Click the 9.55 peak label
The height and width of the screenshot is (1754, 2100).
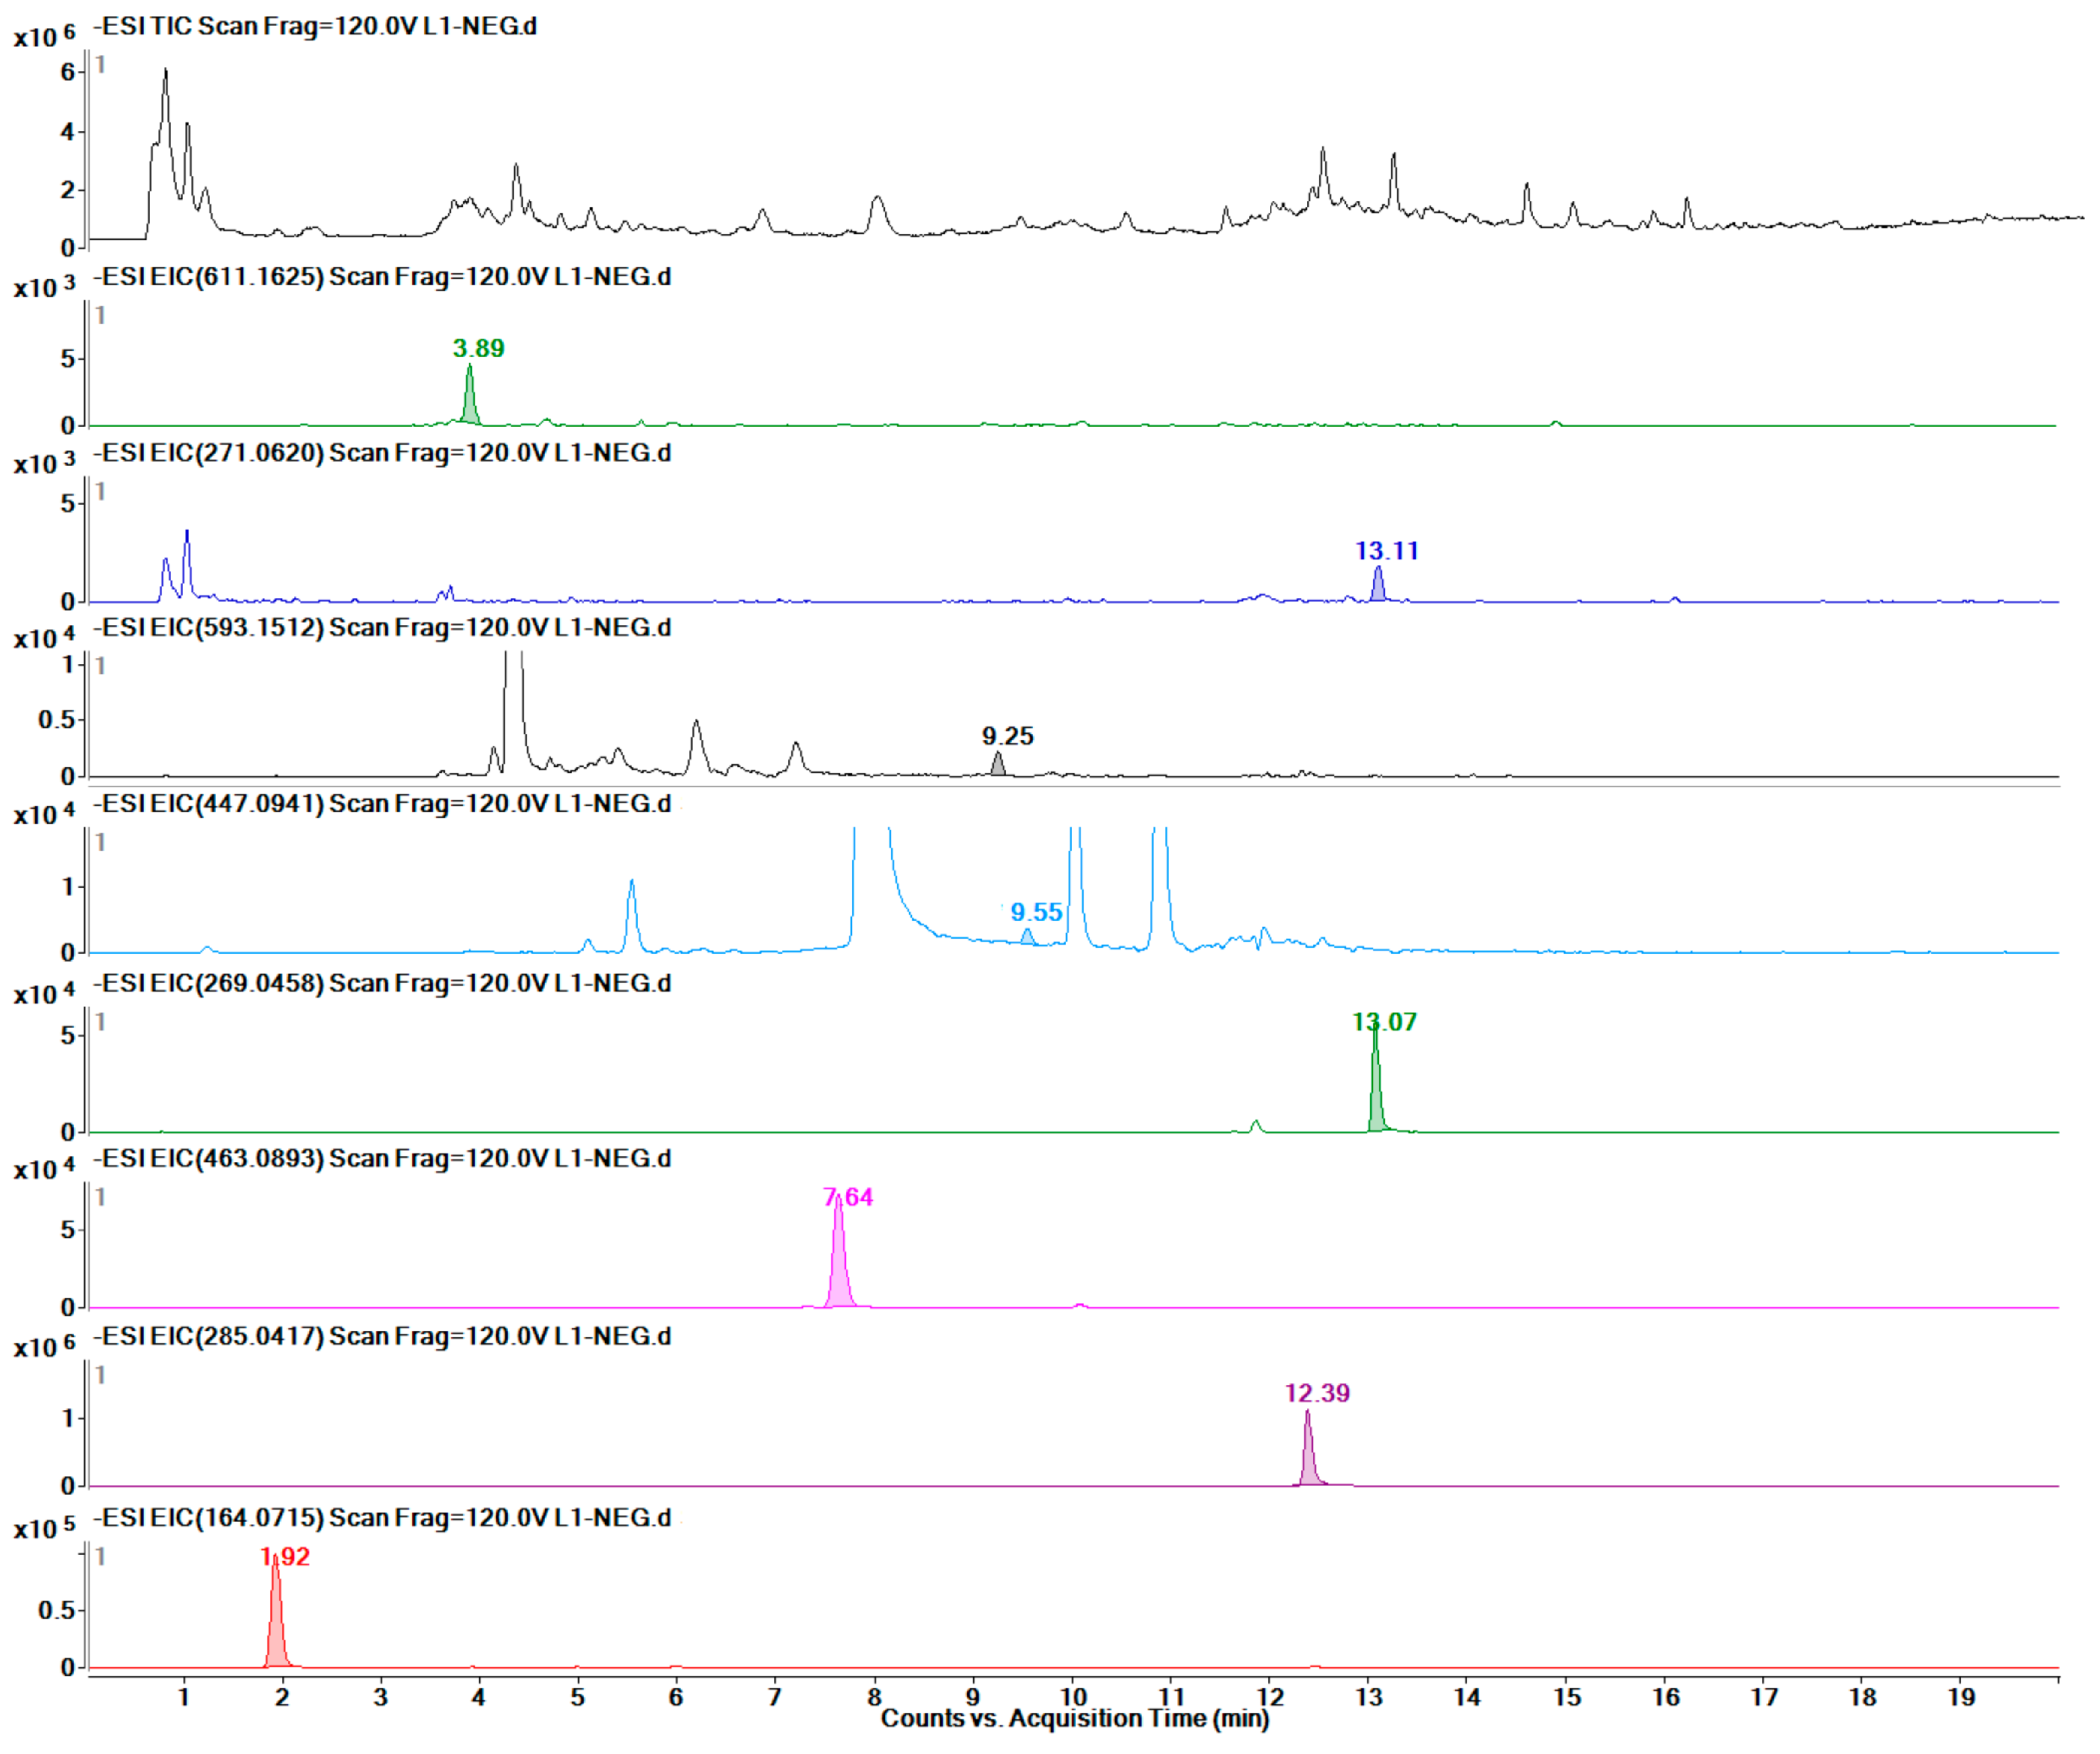(1036, 913)
